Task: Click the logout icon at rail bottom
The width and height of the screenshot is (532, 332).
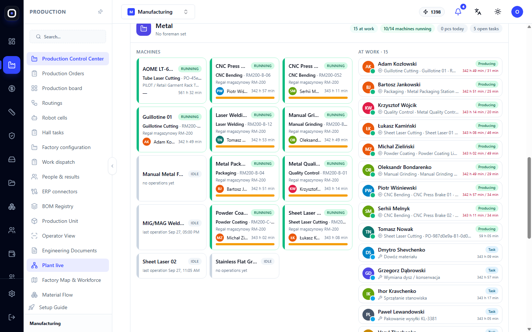Action: coord(12,317)
